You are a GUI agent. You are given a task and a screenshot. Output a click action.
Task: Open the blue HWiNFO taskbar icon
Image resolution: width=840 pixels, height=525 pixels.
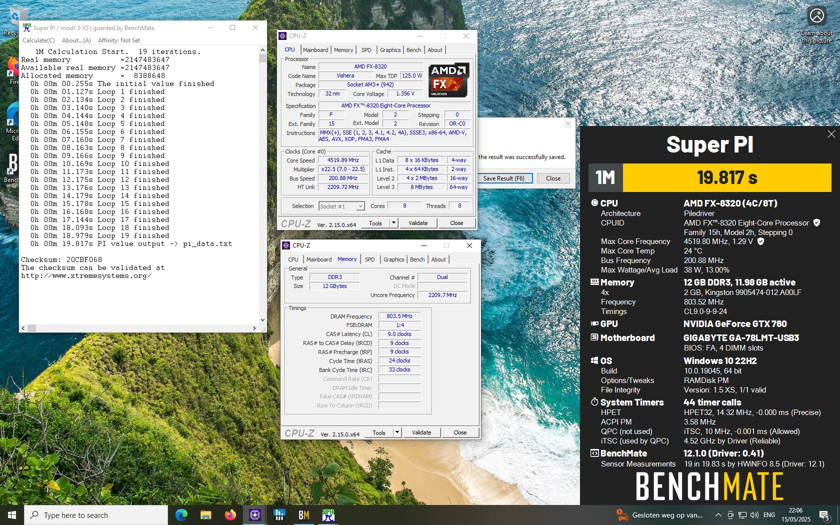tap(279, 514)
